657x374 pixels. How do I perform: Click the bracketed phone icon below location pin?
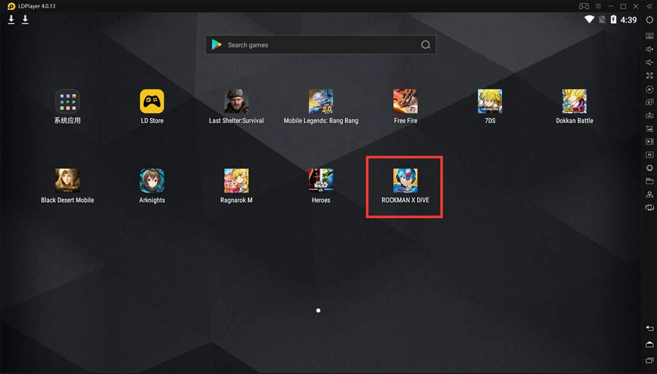tap(649, 207)
